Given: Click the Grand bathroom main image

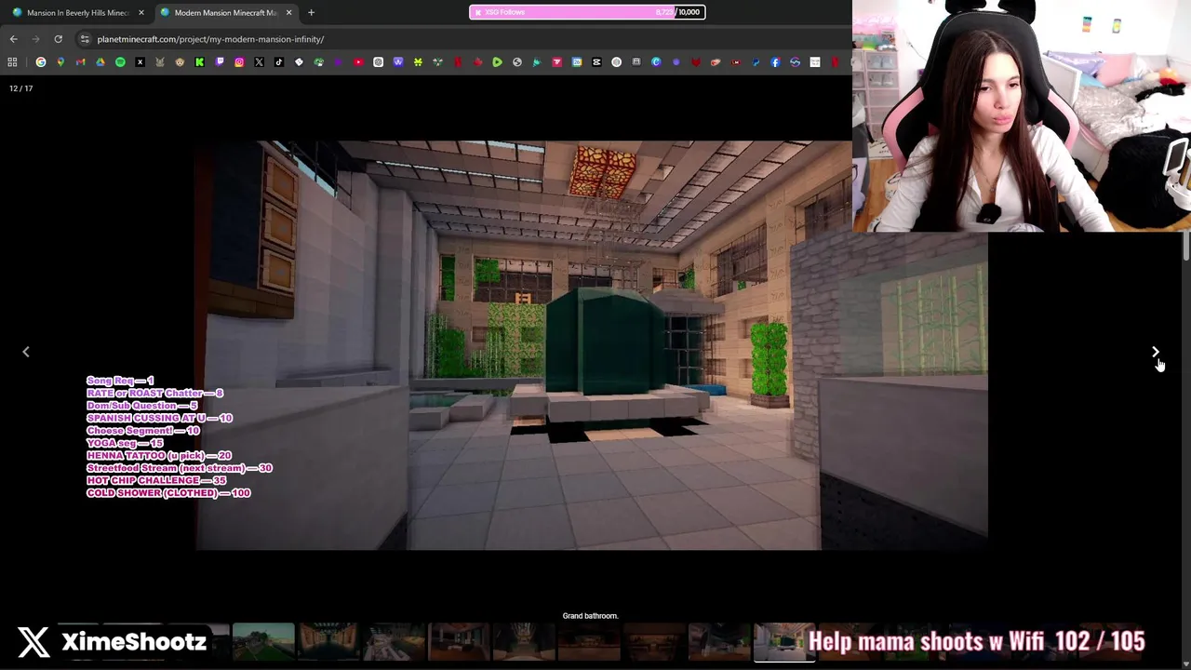Looking at the screenshot, I should pyautogui.click(x=591, y=345).
